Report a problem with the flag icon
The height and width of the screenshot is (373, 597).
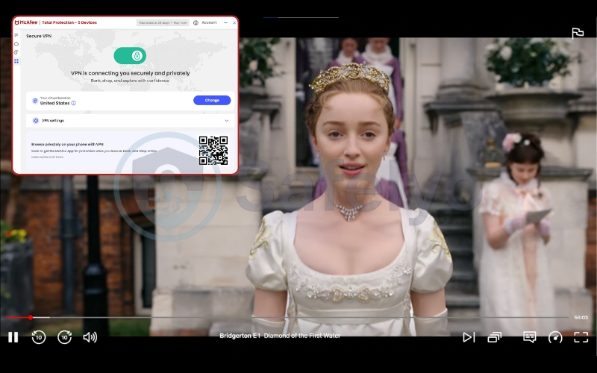coord(578,33)
